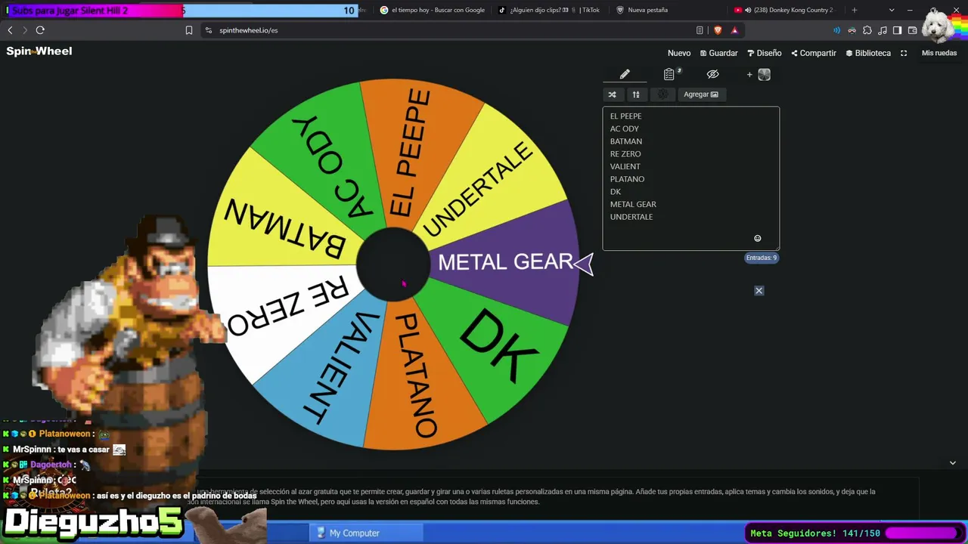Open the media music note control
The height and width of the screenshot is (544, 968).
tap(883, 30)
